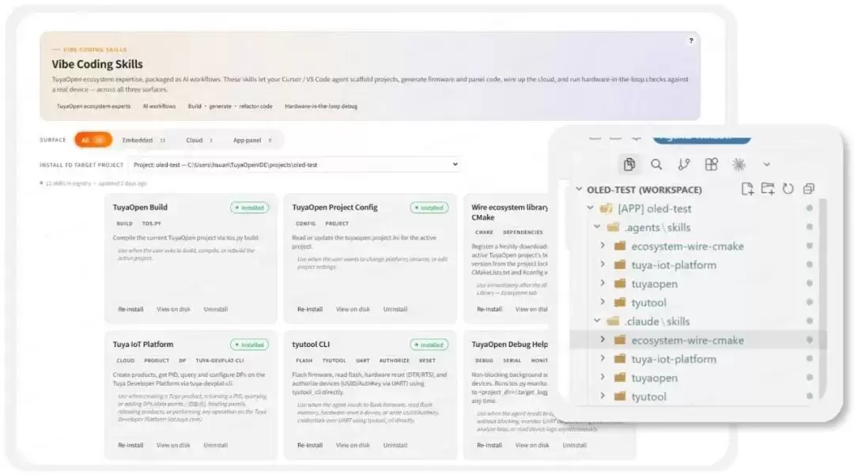
Task: Click the TuyaOpen Project Config card title
Action: (x=334, y=207)
